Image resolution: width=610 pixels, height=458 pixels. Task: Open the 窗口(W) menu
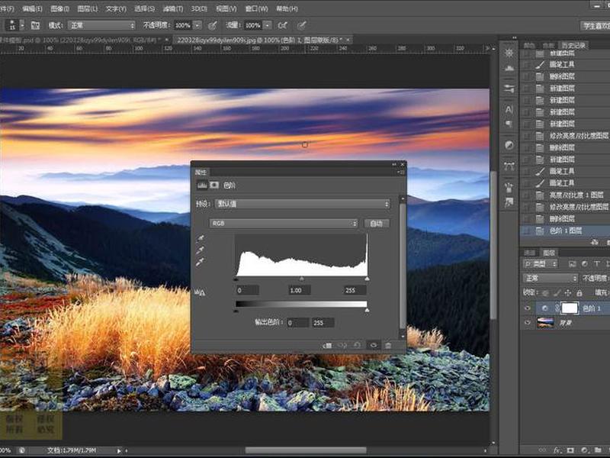point(257,8)
